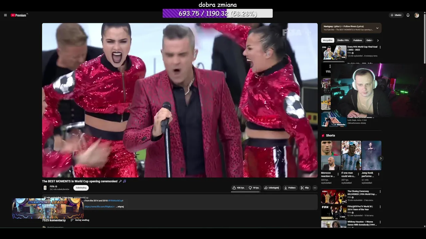Open options for Whitney Houston video
The height and width of the screenshot is (239, 426).
(x=380, y=222)
